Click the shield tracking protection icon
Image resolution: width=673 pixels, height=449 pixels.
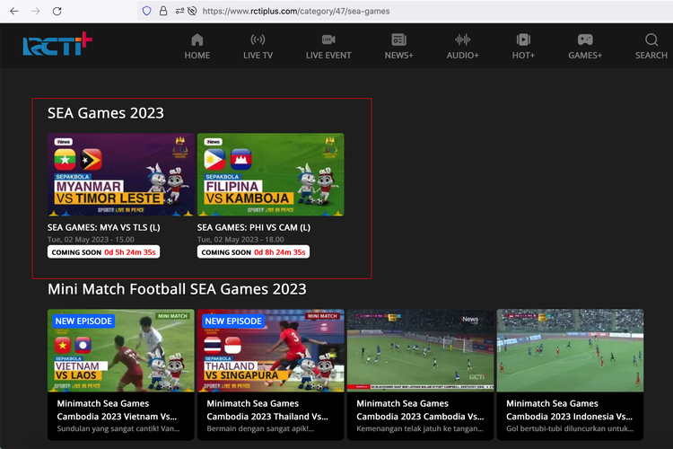(x=146, y=11)
